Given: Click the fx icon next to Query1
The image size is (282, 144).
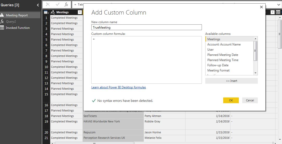Looking at the screenshot, I should point(2,21).
